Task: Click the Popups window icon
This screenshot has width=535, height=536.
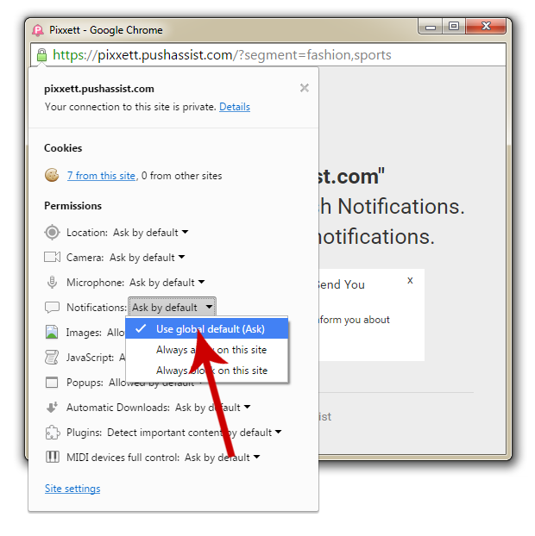Action: click(x=52, y=382)
